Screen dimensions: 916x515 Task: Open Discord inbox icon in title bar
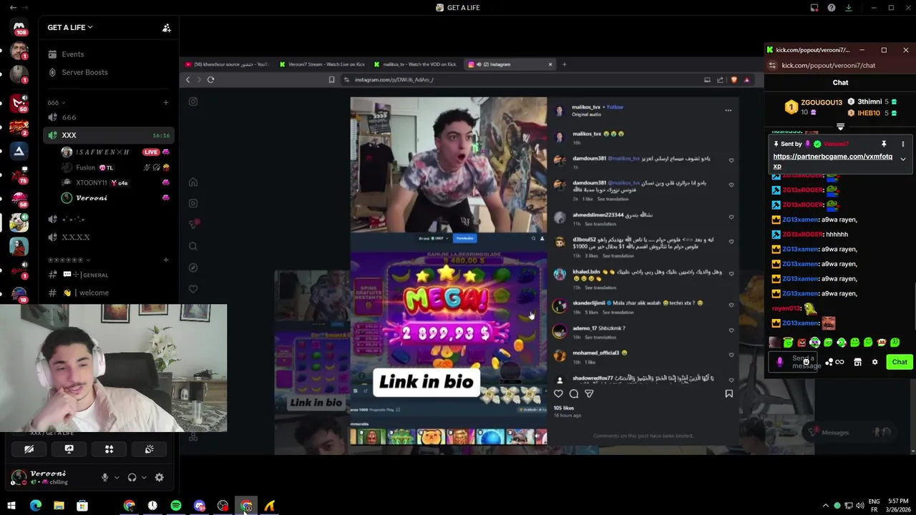[x=814, y=7]
